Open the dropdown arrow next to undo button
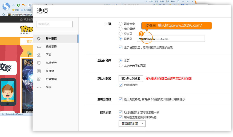The height and width of the screenshot is (137, 233). point(26,5)
